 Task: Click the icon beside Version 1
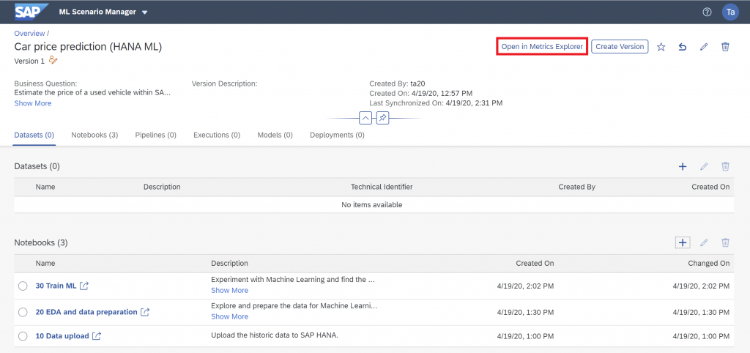click(53, 60)
